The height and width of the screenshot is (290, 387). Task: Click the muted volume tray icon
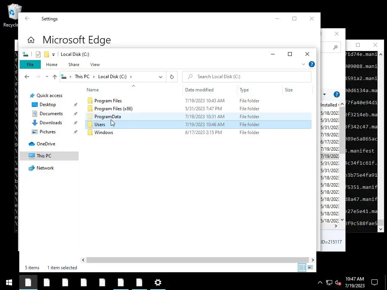pos(338,282)
